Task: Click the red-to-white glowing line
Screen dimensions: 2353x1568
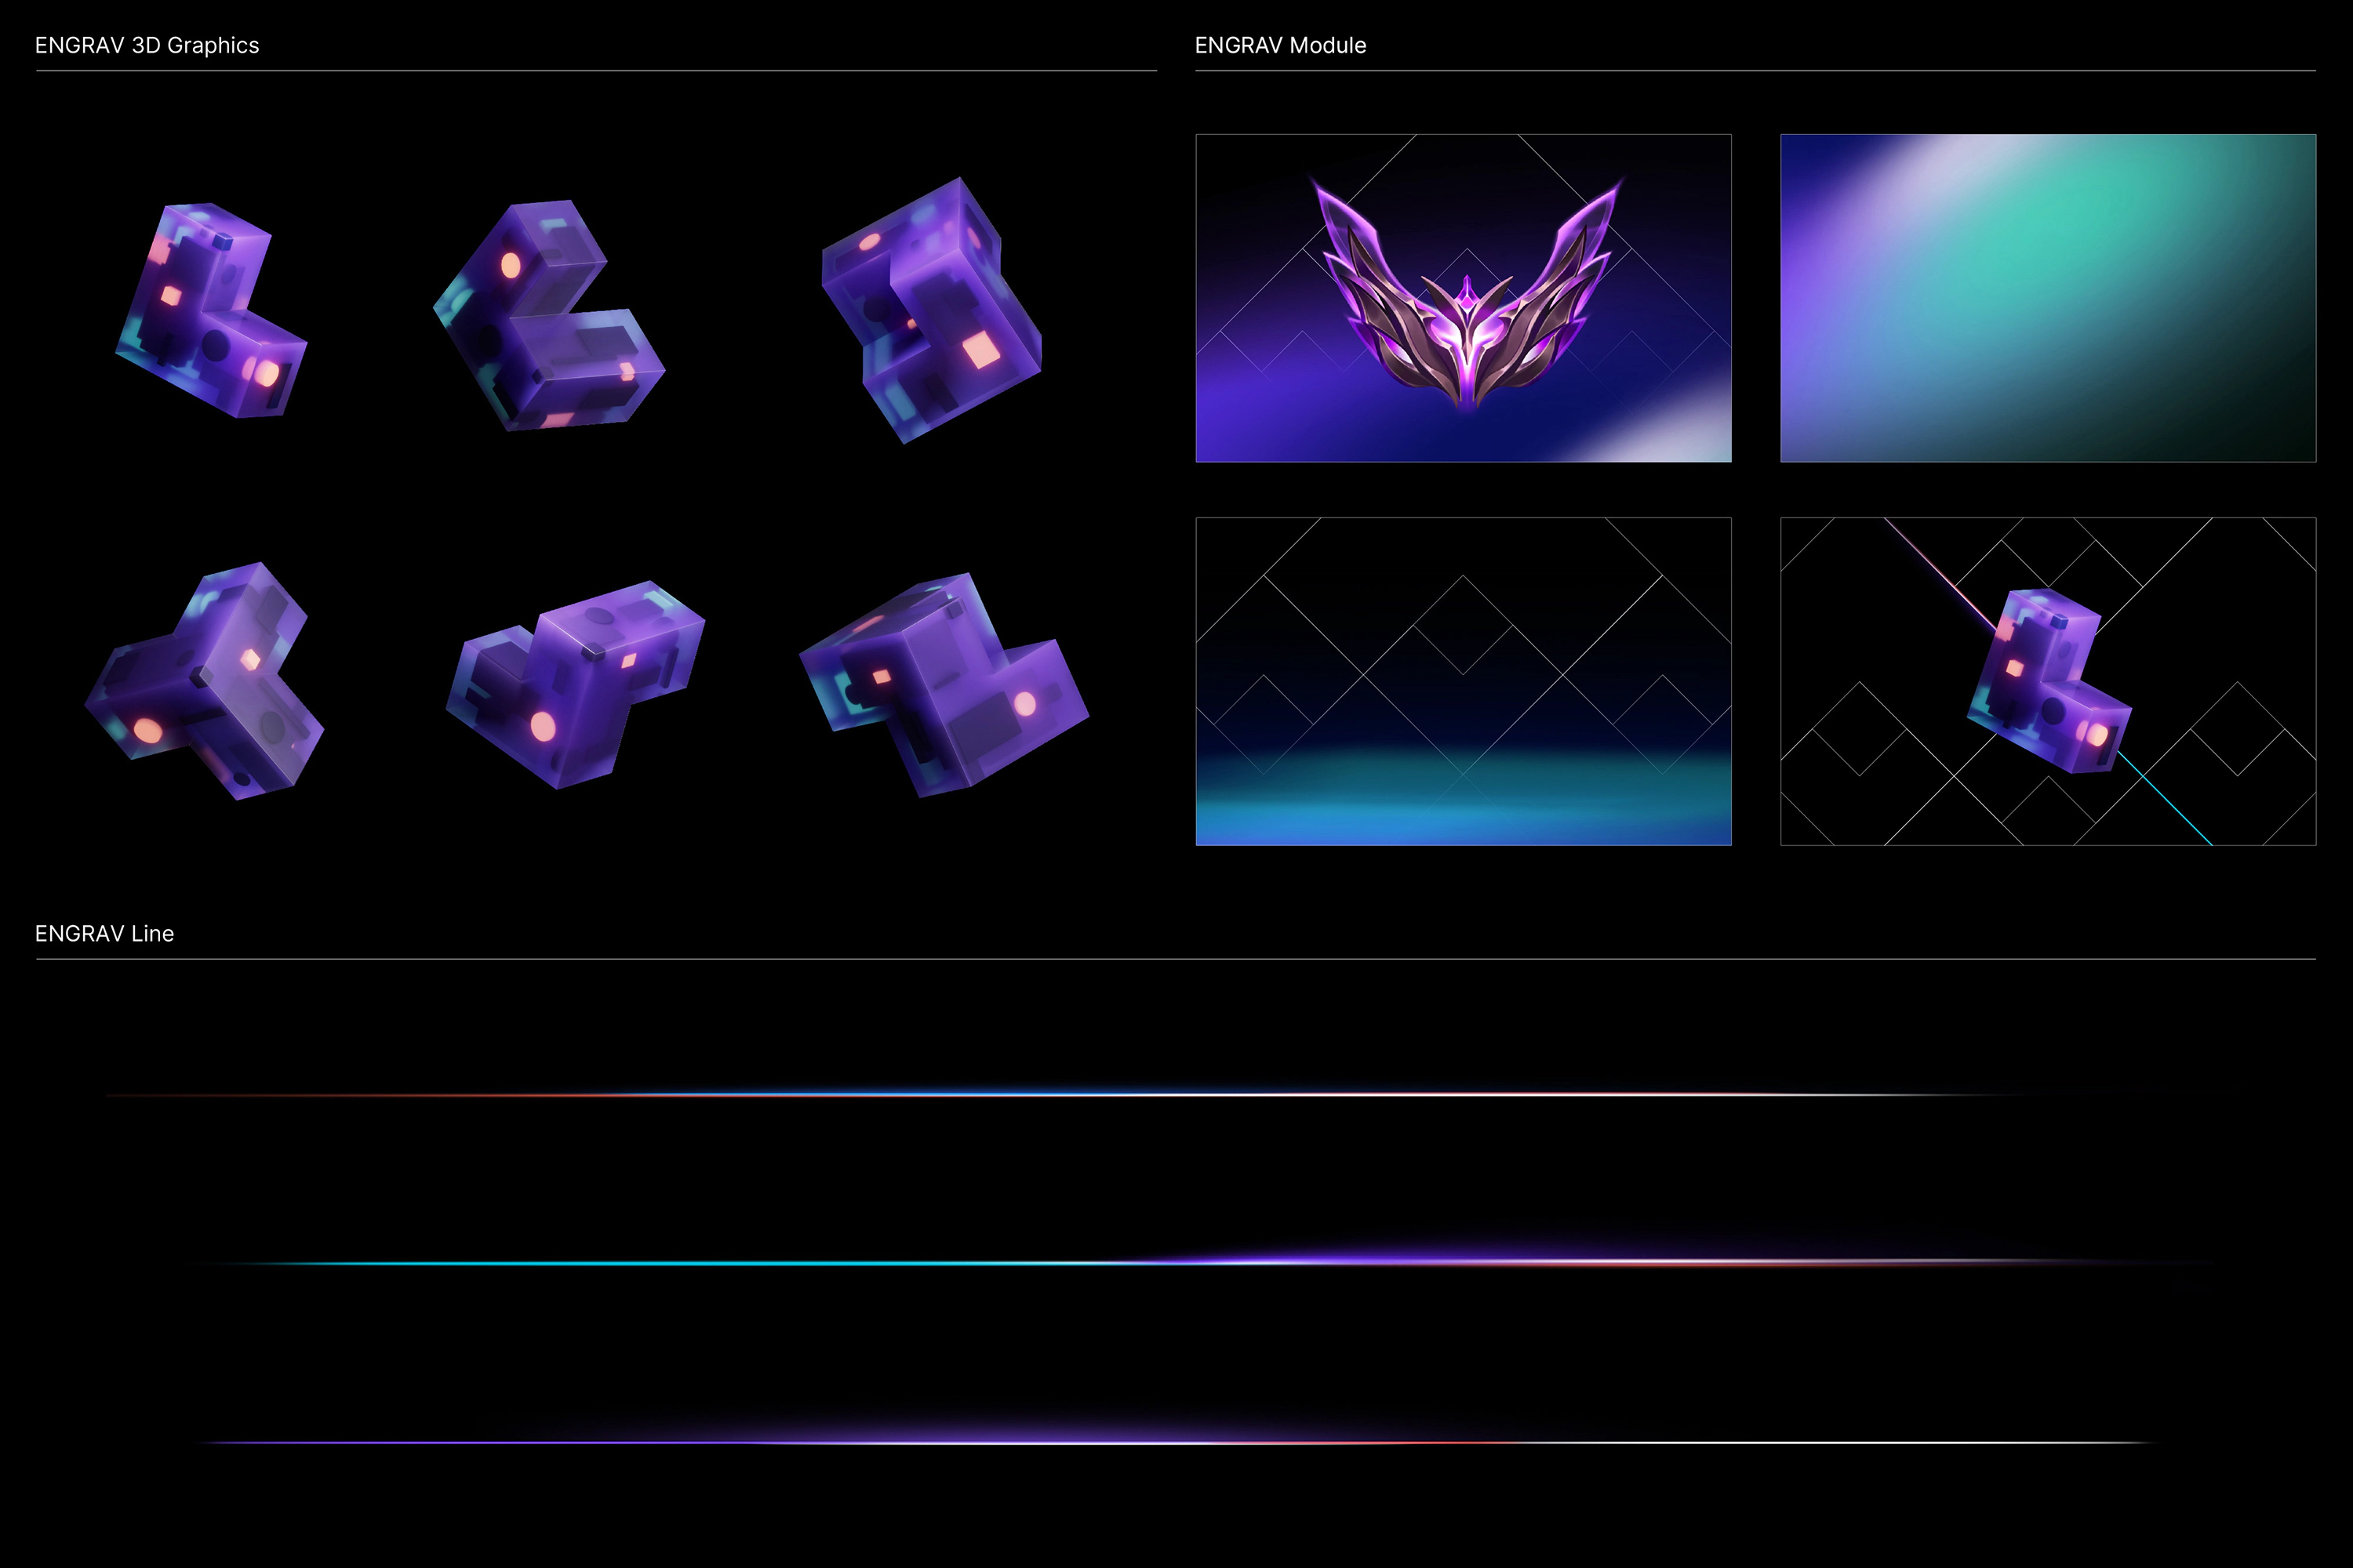Action: pyautogui.click(x=1100, y=1095)
